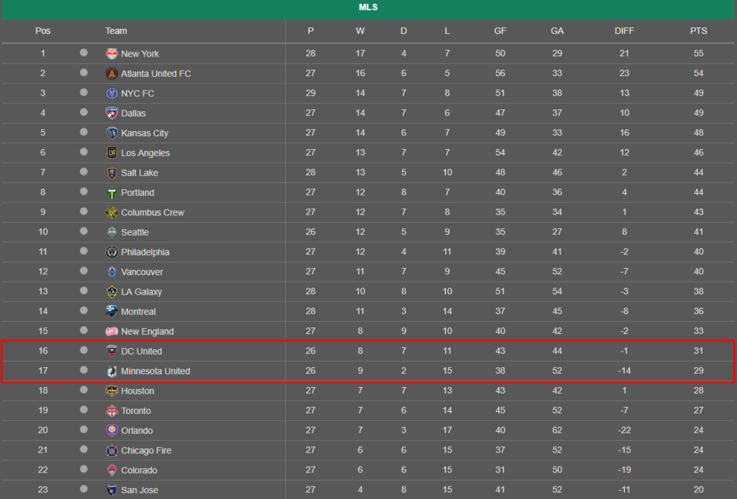This screenshot has height=499, width=737.
Task: Select the Team column header
Action: 116,31
